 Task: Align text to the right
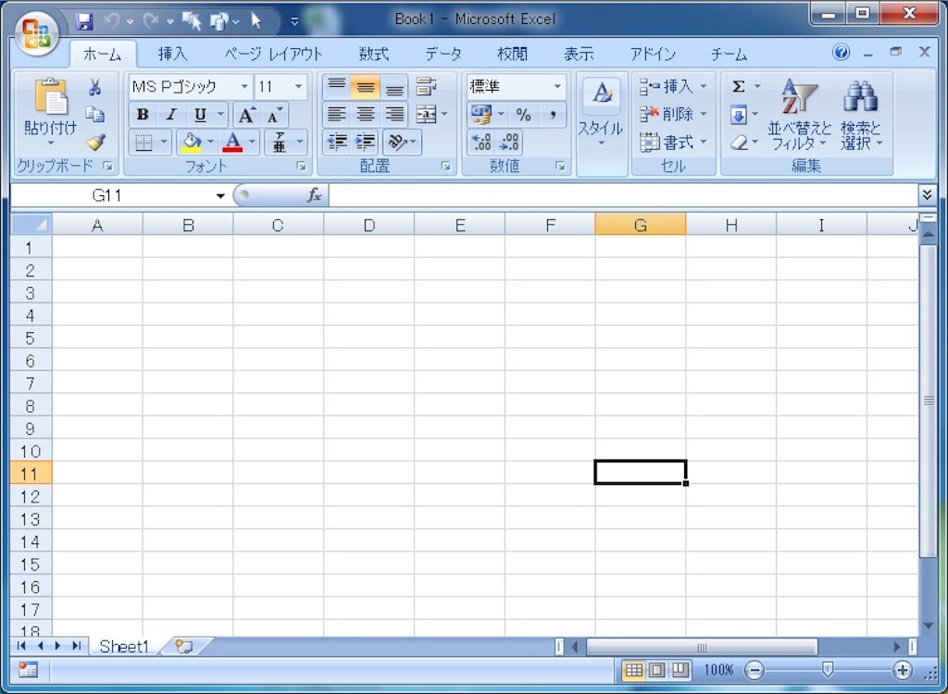[x=394, y=114]
